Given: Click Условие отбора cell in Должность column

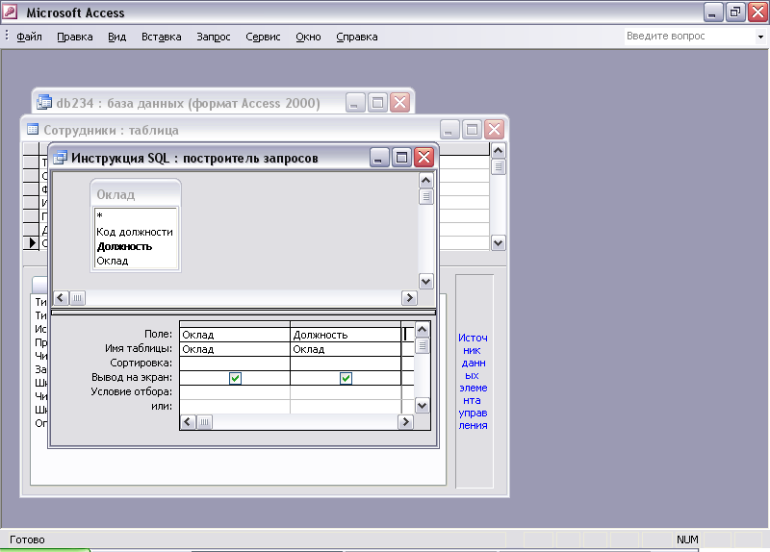Looking at the screenshot, I should 346,392.
